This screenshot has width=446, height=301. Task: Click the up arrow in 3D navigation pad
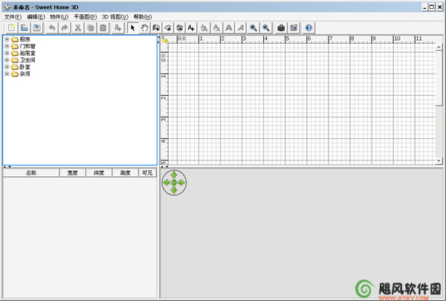[x=174, y=175]
